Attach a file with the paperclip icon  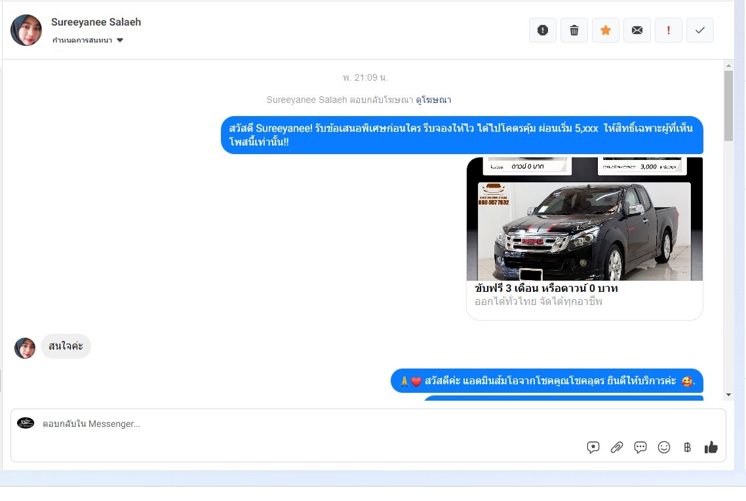(x=617, y=447)
